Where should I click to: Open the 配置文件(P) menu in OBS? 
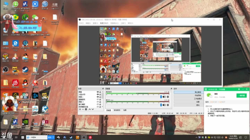pyautogui.click(x=104, y=23)
